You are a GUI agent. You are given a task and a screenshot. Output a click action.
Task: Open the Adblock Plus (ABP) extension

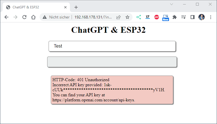coord(157,17)
